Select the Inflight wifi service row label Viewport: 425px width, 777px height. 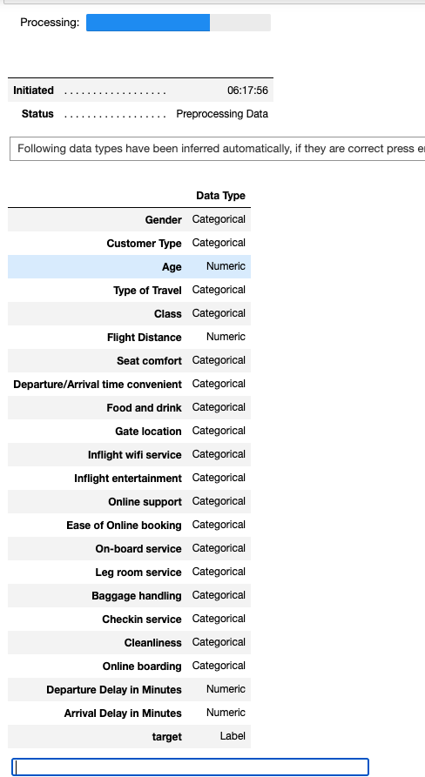click(135, 455)
